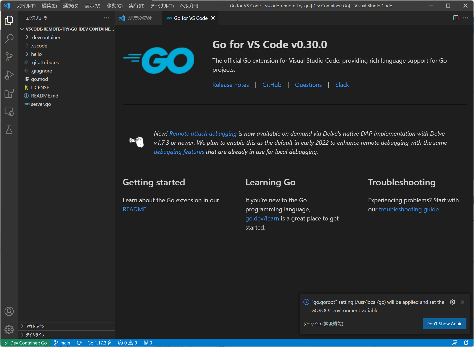Open the Run and Debug view

pos(9,75)
